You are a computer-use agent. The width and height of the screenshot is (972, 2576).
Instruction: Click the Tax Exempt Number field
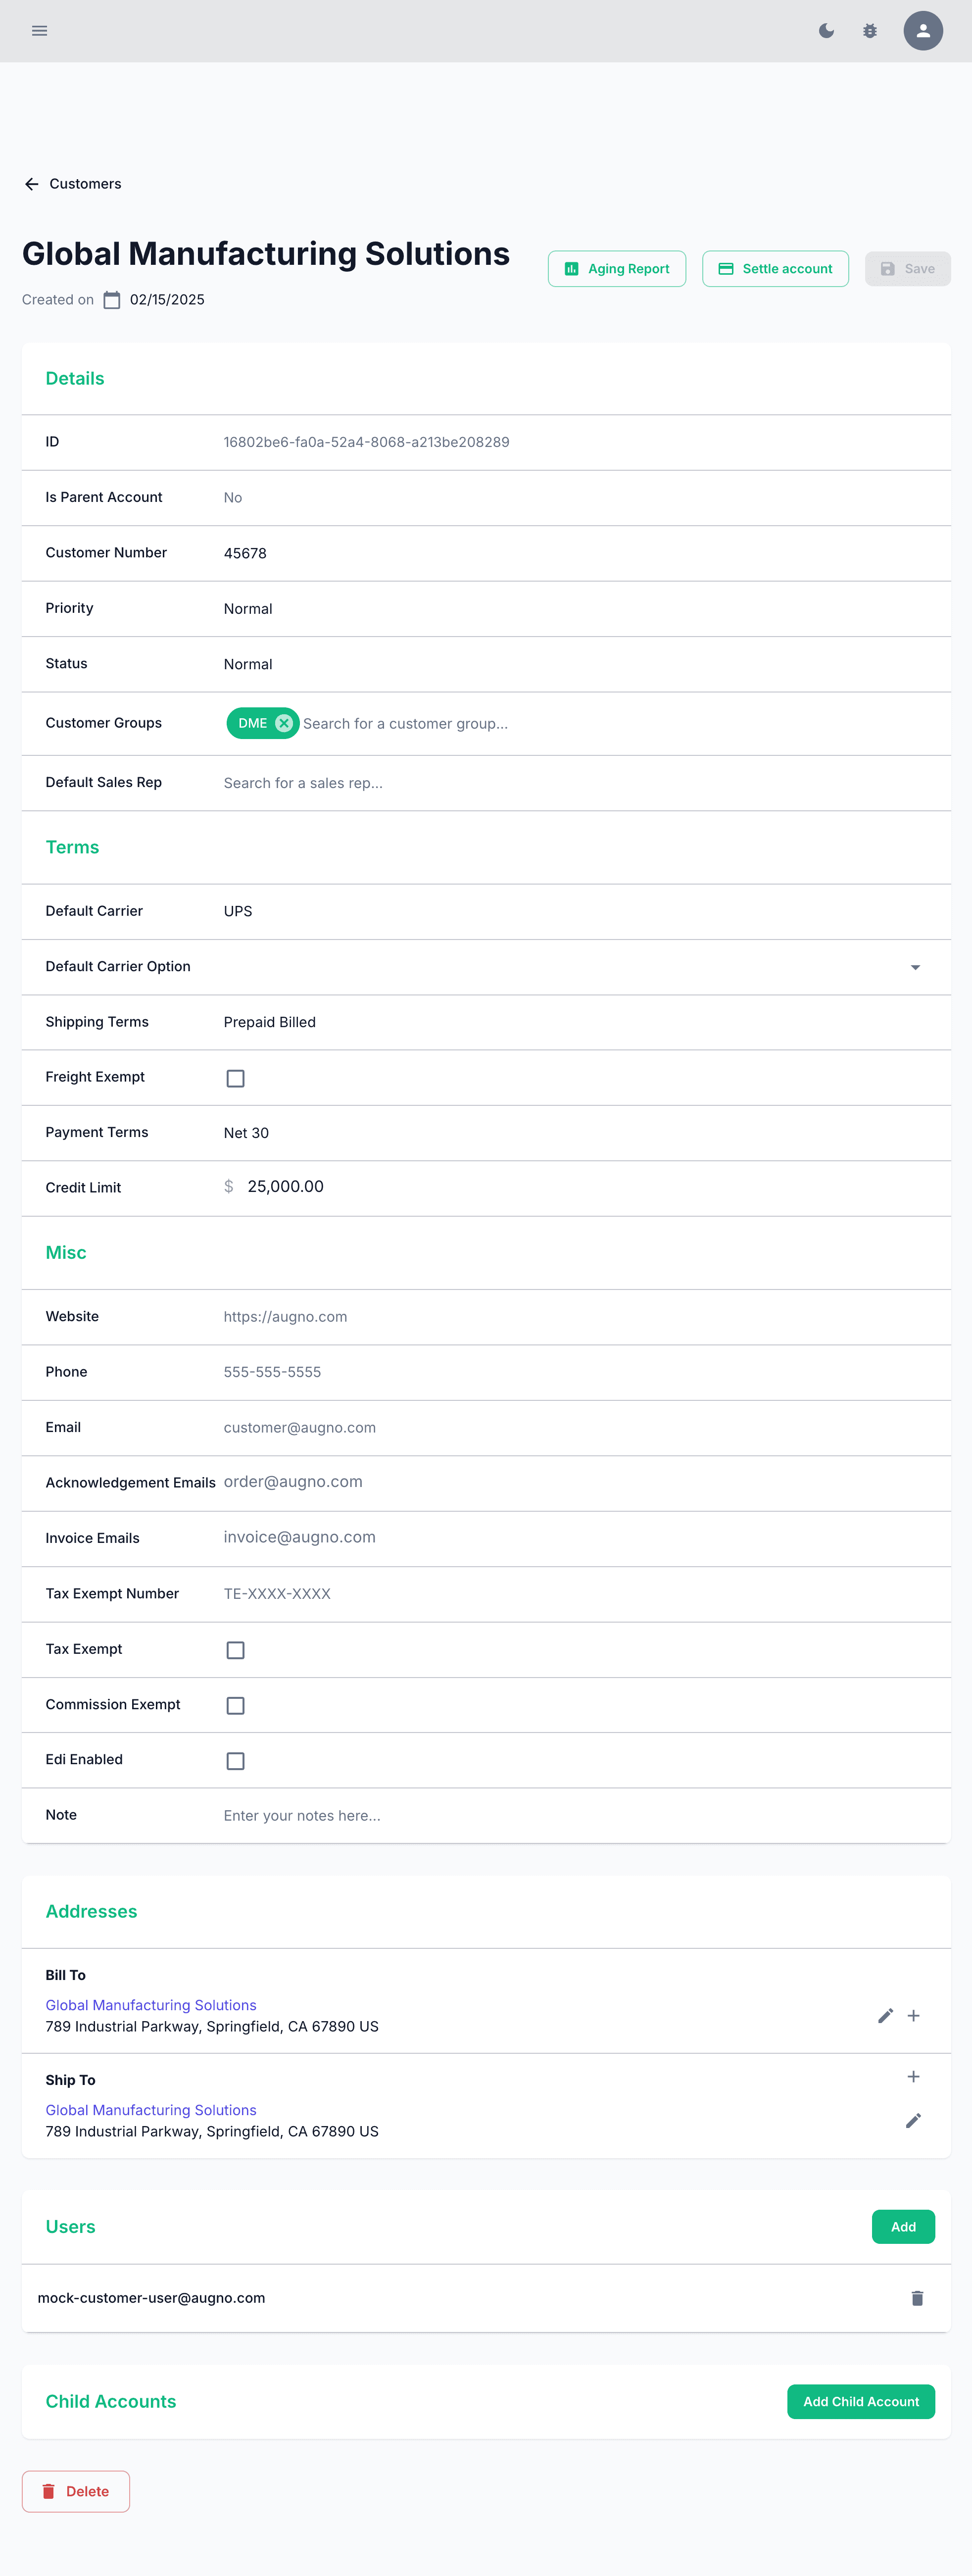574,1594
